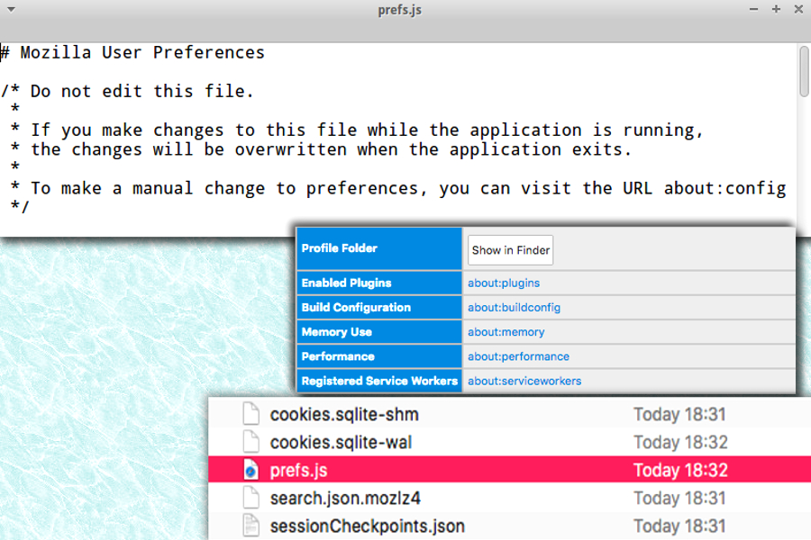This screenshot has width=811, height=540.
Task: Click the Today 18:32 date of cookies.sqlite-wal
Action: [x=680, y=442]
